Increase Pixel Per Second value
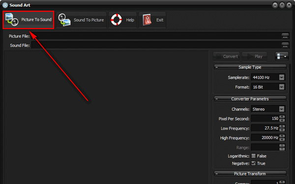 282,117
